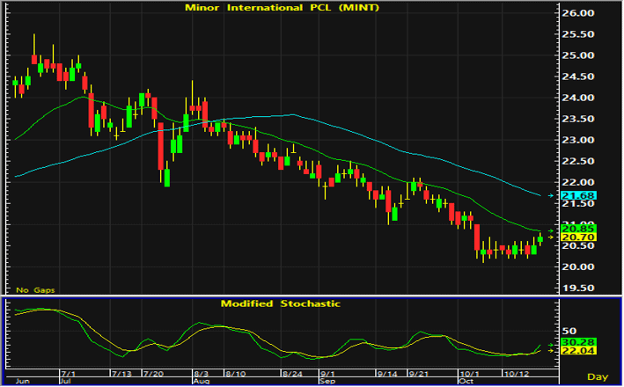This screenshot has height=387, width=624.
Task: Click the Day timeframe label
Action: pyautogui.click(x=598, y=376)
